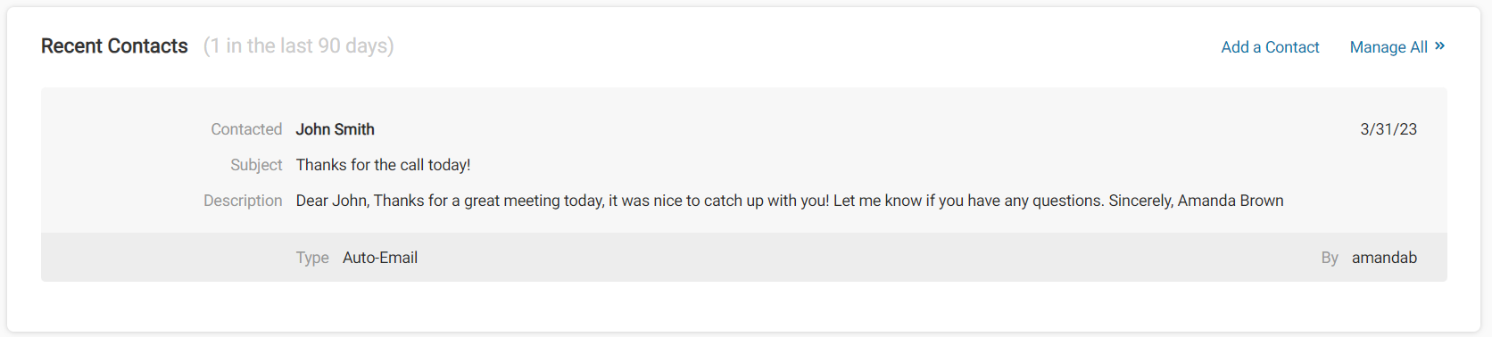
Task: Click the Type field label
Action: [x=312, y=258]
